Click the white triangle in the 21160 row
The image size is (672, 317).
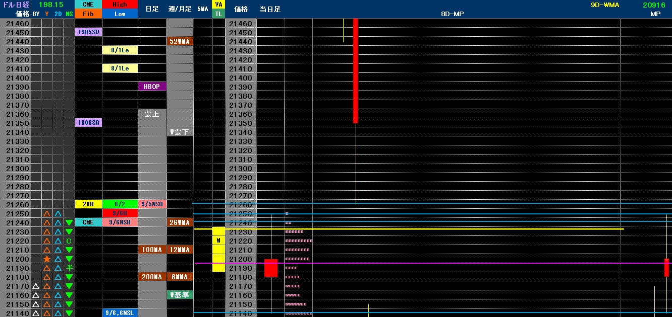(36, 295)
